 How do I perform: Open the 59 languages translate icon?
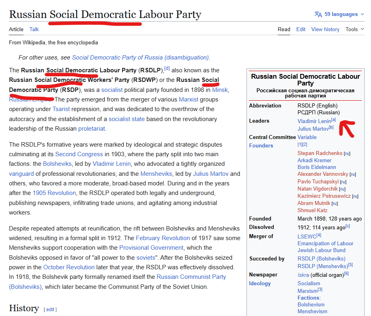[x=318, y=14]
